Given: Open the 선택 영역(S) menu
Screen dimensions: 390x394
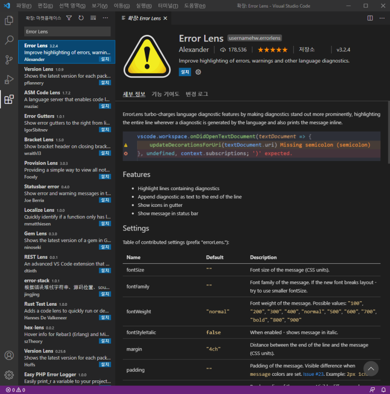Looking at the screenshot, I should (72, 6).
